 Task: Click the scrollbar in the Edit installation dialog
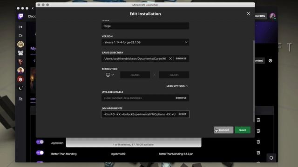coord(253,81)
